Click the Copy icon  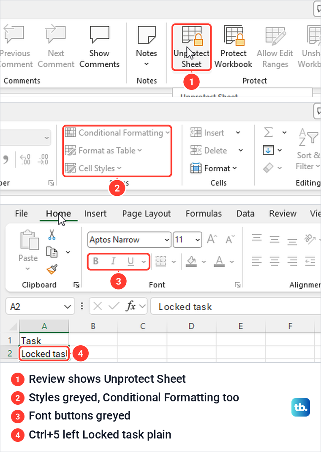(52, 252)
